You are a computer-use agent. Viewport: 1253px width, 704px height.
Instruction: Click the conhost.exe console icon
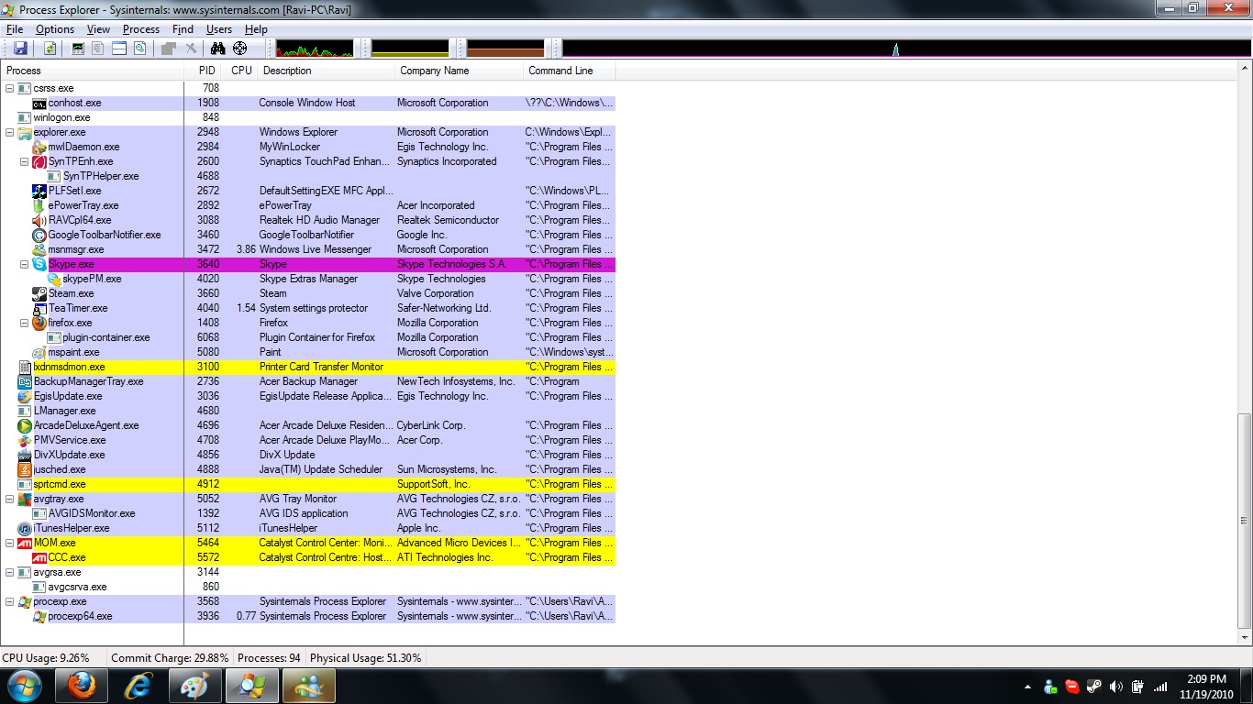tap(39, 103)
